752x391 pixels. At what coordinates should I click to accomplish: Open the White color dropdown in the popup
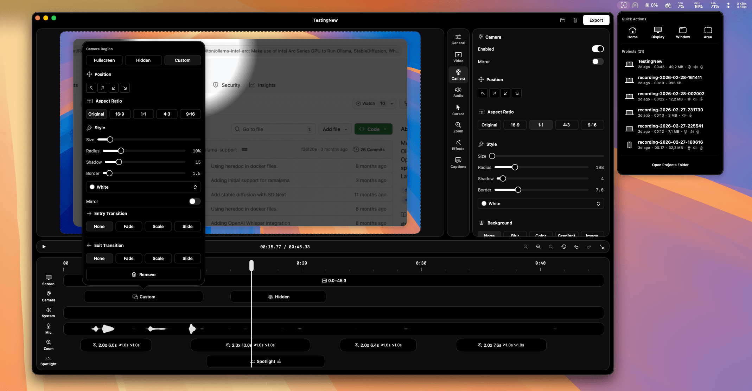(x=143, y=187)
